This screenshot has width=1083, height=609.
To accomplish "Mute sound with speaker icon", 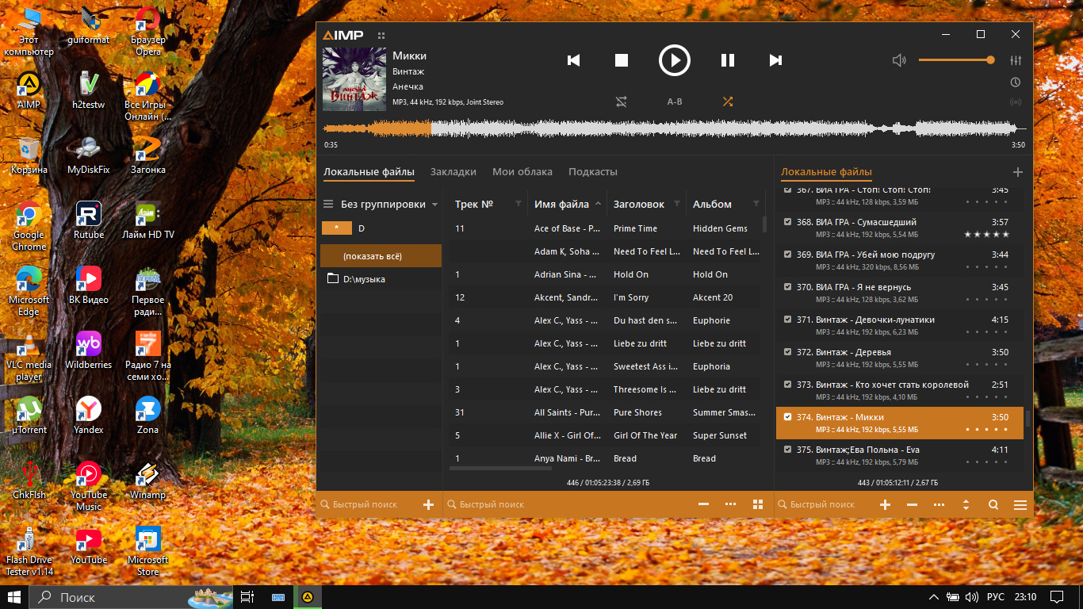I will tap(899, 60).
